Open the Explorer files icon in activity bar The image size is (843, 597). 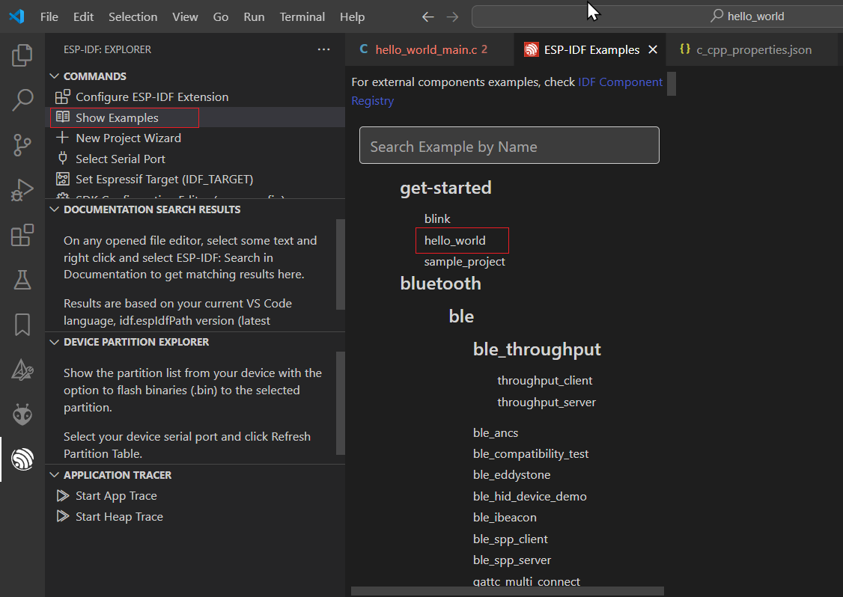point(22,55)
